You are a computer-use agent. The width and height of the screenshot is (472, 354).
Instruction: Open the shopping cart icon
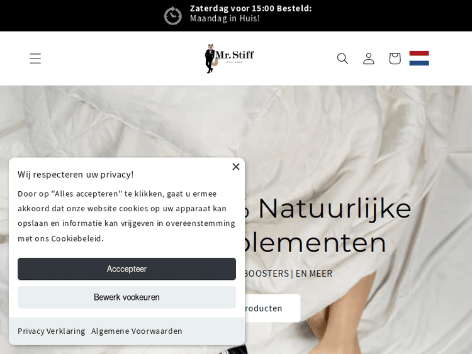[395, 58]
